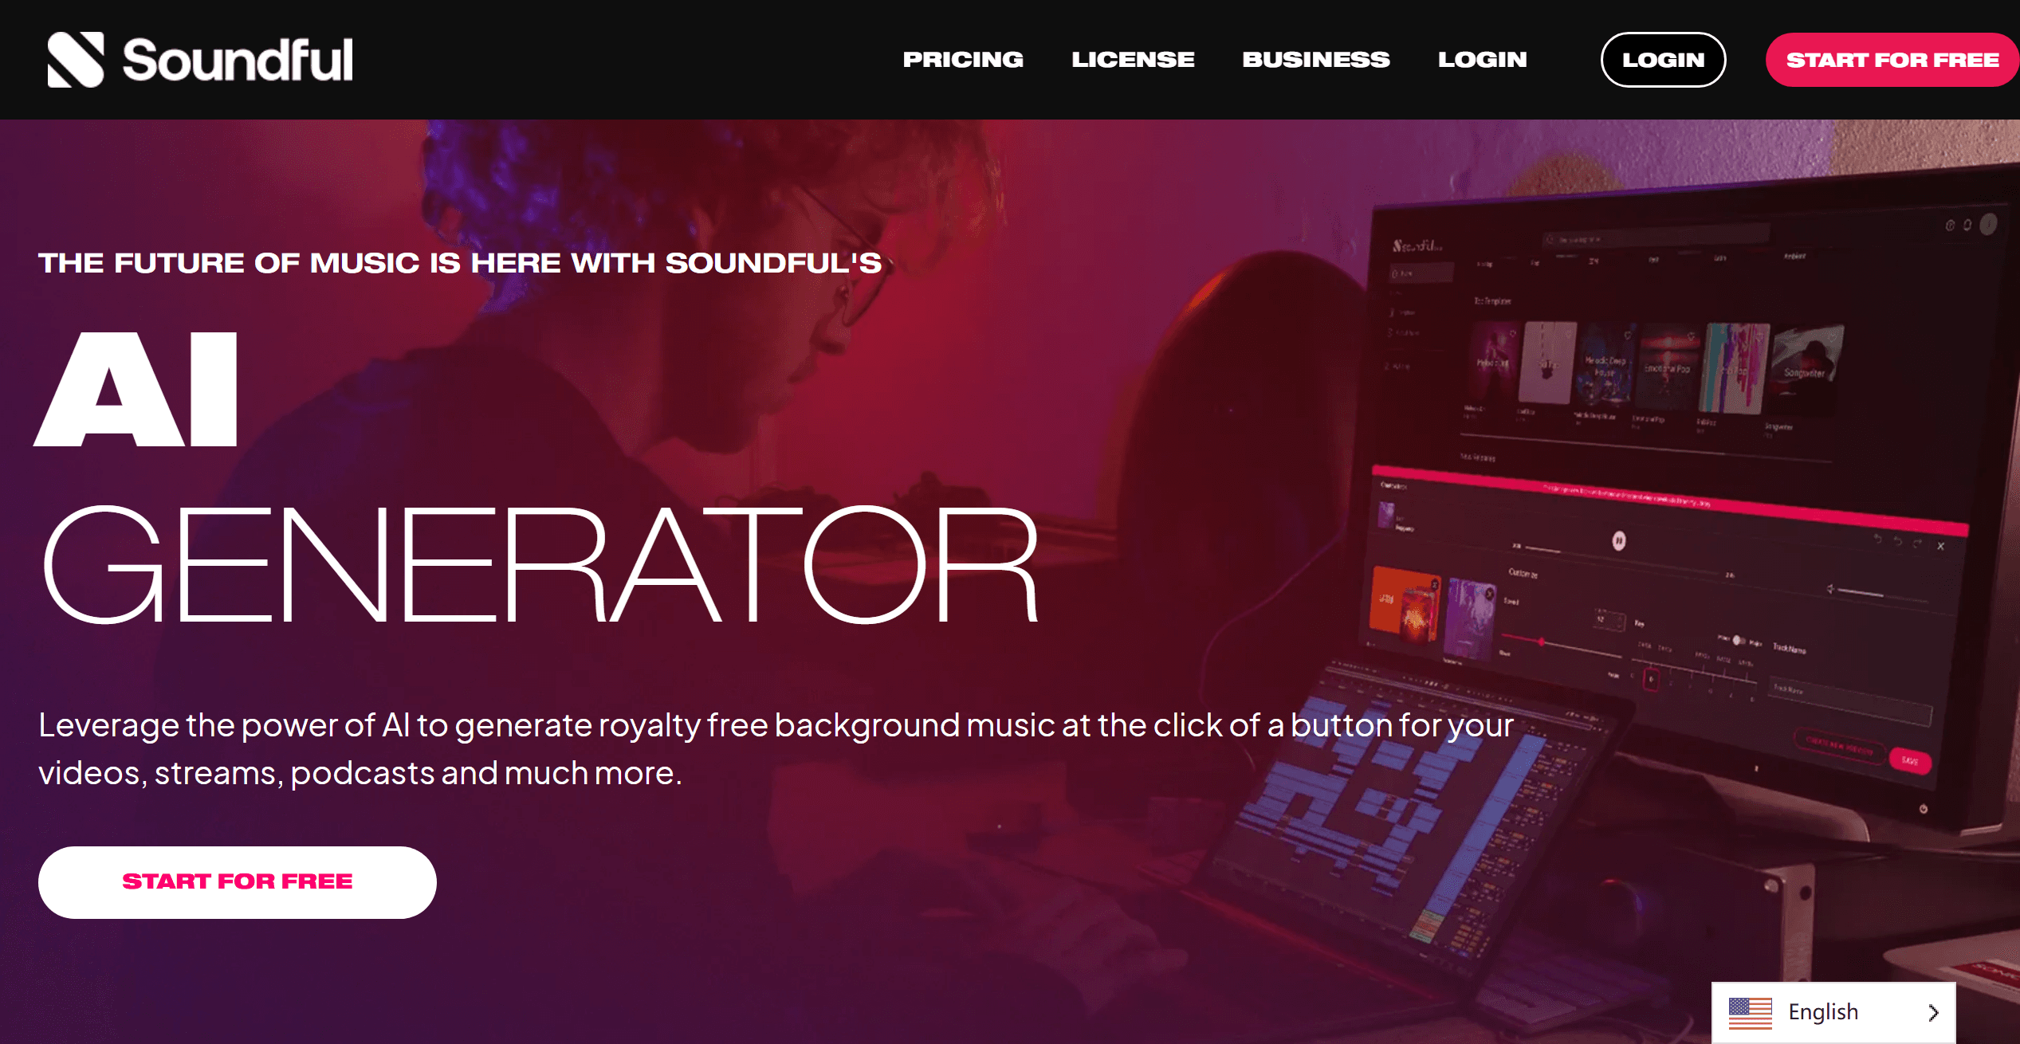Image resolution: width=2020 pixels, height=1044 pixels.
Task: Open the English language selector
Action: [x=1833, y=1013]
